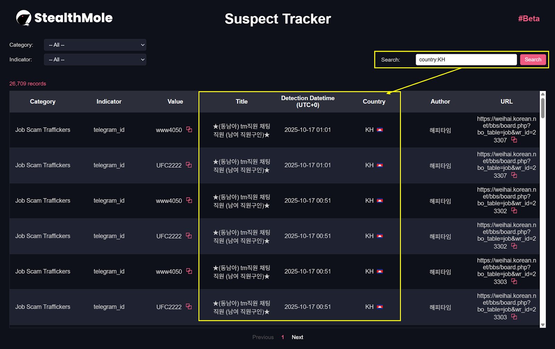This screenshot has height=349, width=555.
Task: Go to the Next page
Action: pos(297,337)
